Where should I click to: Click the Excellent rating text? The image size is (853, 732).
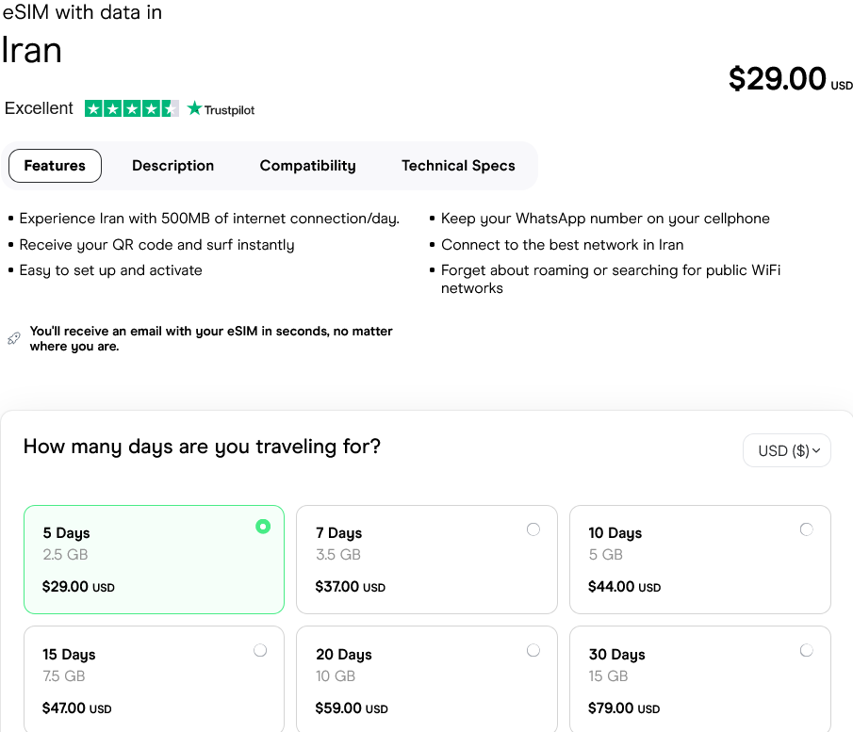click(x=39, y=108)
